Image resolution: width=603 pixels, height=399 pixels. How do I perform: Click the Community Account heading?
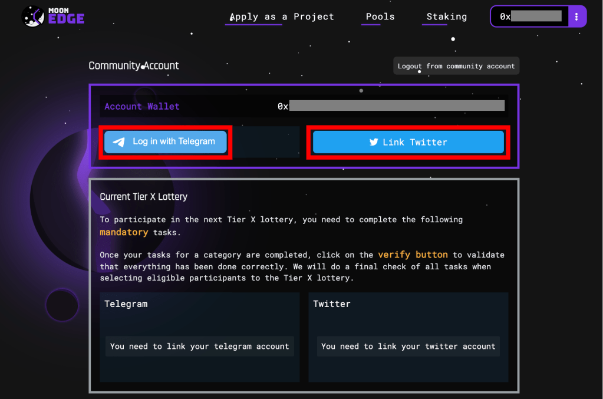tap(134, 65)
